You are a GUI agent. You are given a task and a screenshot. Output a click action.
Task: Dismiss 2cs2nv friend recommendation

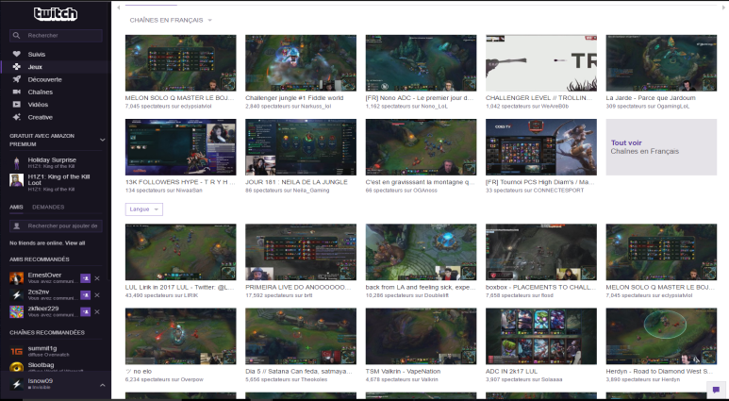(97, 295)
